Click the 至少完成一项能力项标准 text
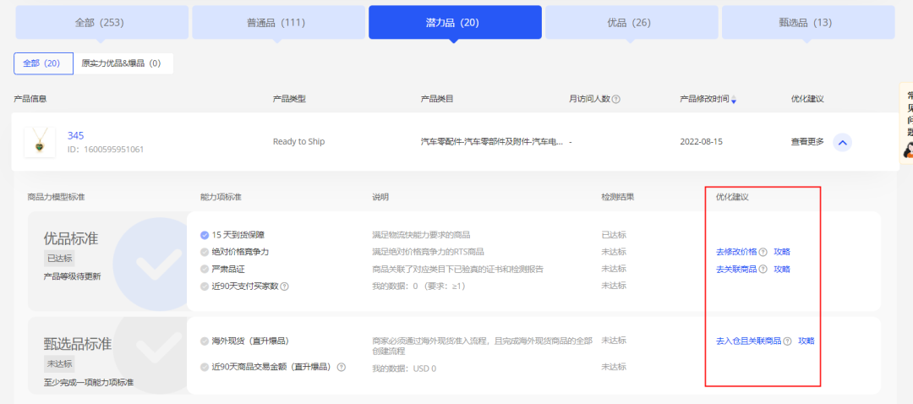Viewport: 913px width, 404px height. click(89, 383)
